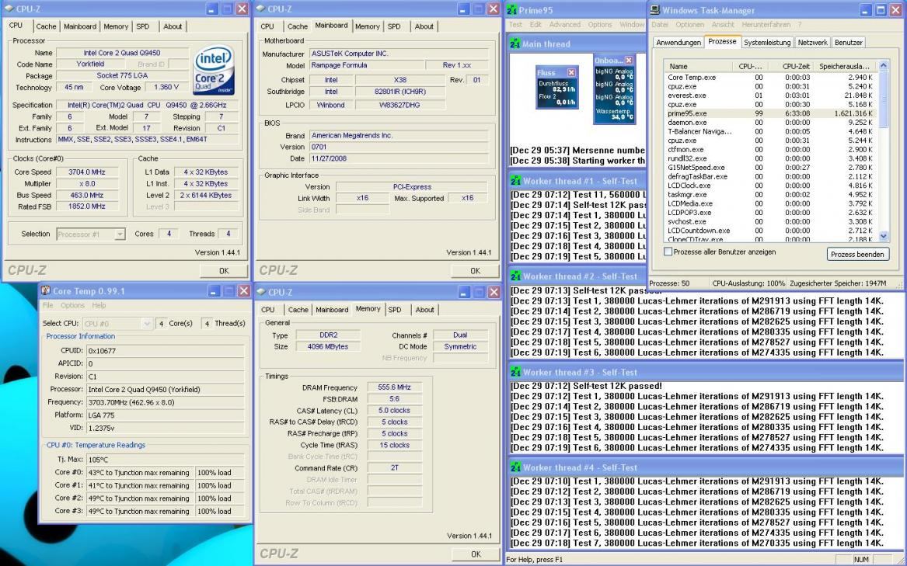Select daemon.exe process row

pyautogui.click(x=770, y=123)
